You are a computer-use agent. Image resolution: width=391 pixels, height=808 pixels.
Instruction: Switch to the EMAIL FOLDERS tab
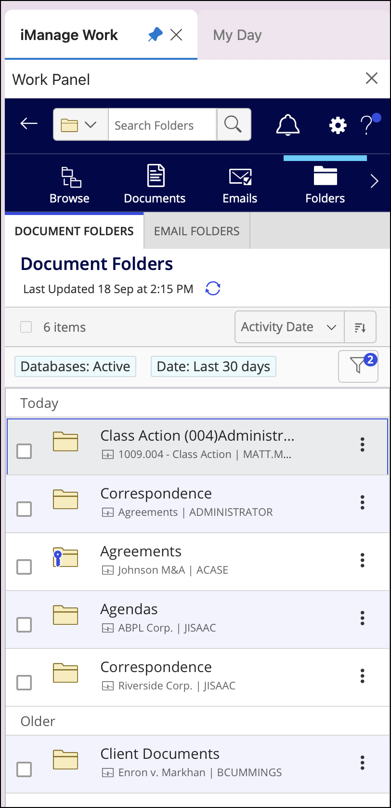point(196,231)
